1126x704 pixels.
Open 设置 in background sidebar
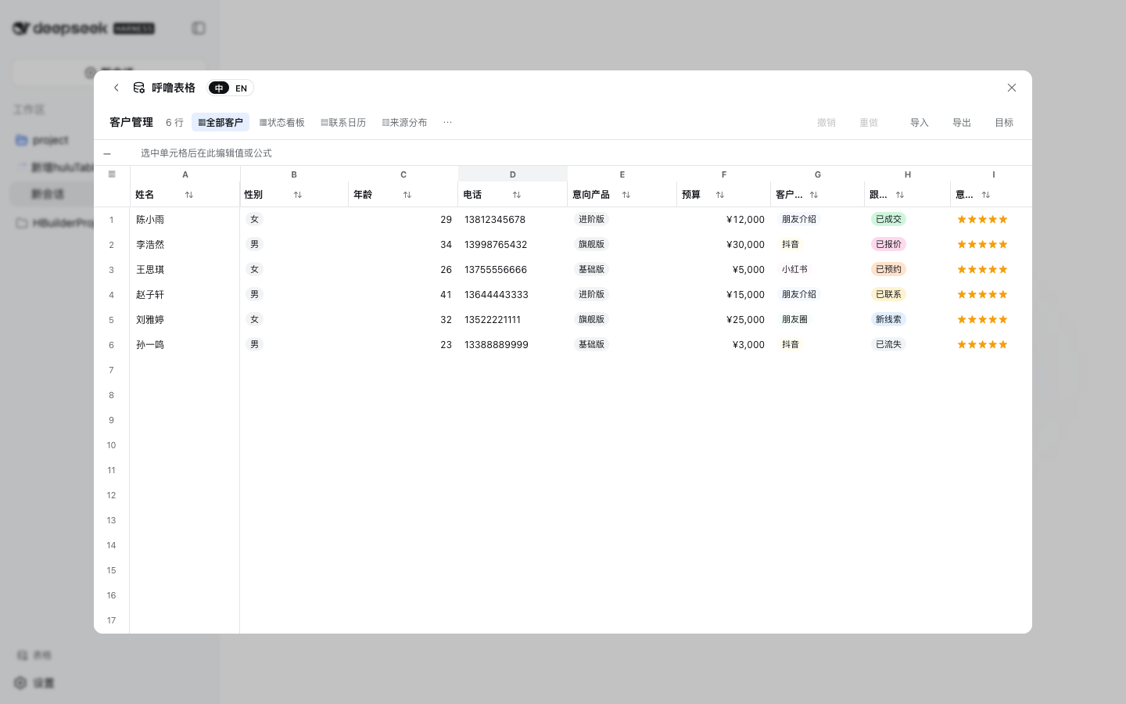[x=35, y=683]
